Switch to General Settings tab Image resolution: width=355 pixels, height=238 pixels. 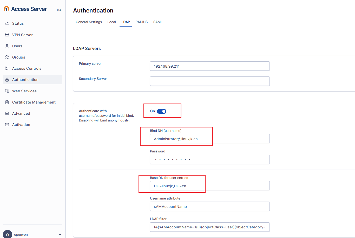click(x=89, y=22)
